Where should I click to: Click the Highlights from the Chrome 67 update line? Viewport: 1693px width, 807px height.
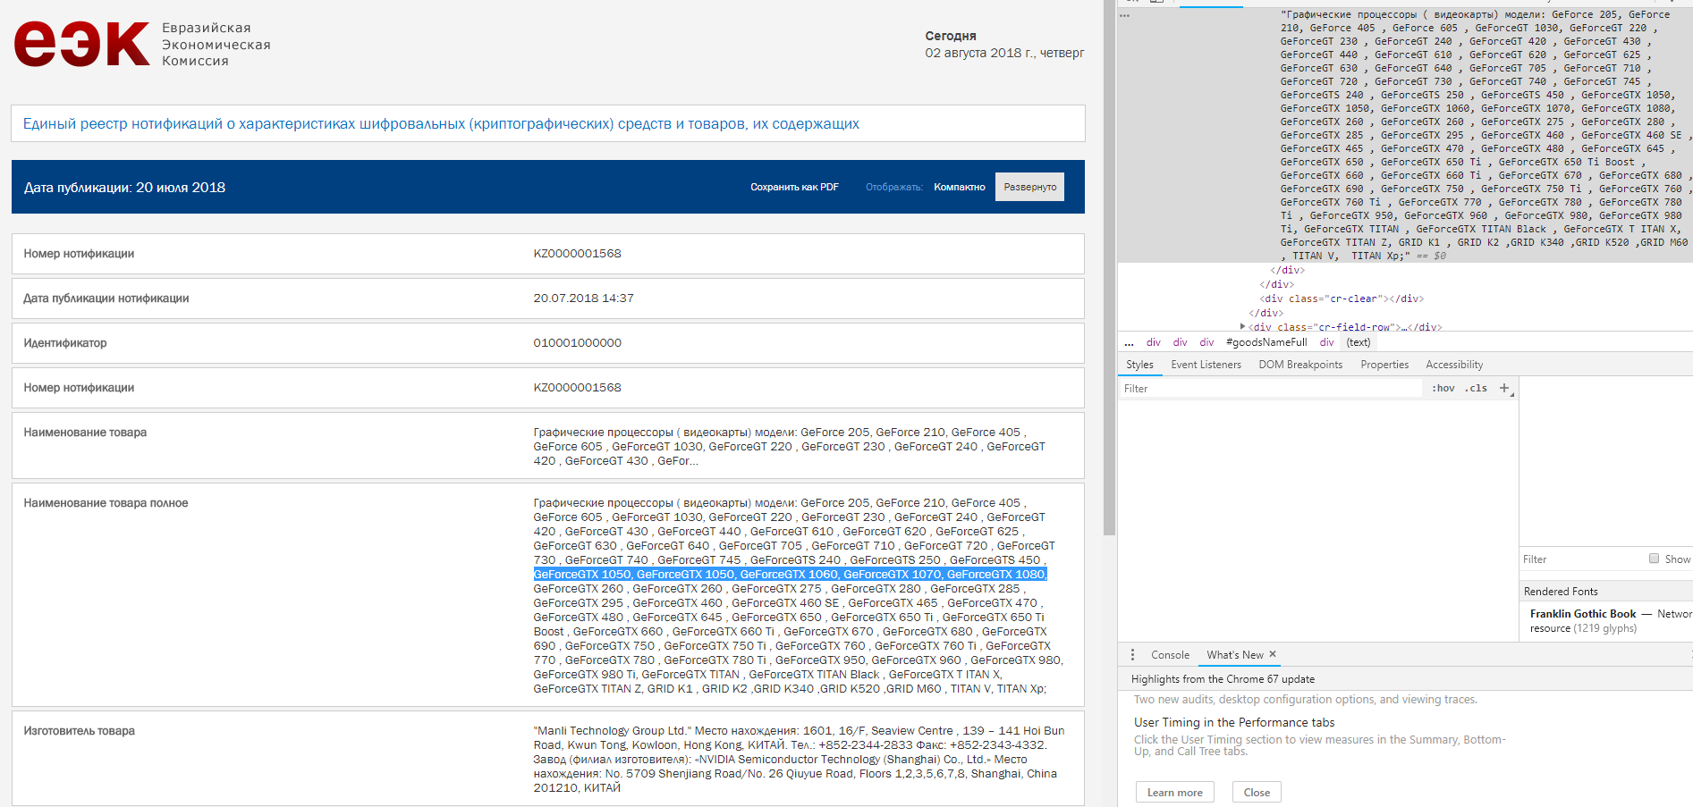pyautogui.click(x=1223, y=679)
